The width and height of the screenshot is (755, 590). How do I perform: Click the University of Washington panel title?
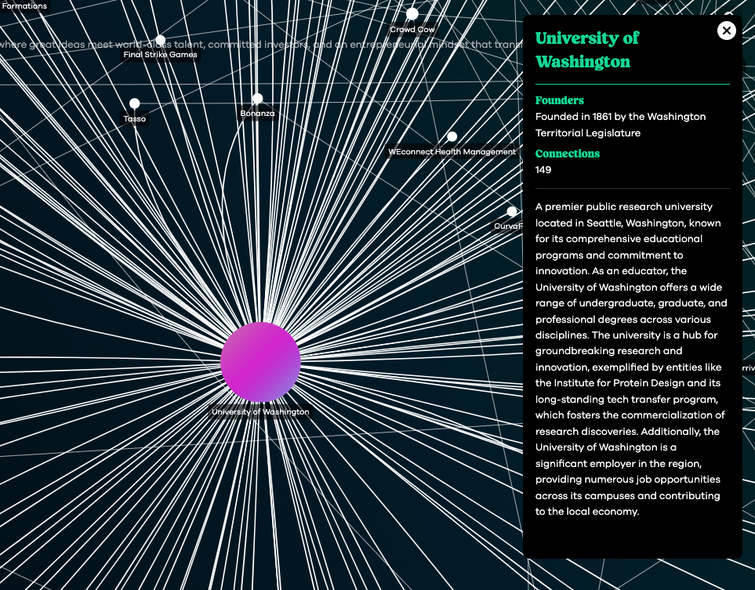(x=587, y=49)
